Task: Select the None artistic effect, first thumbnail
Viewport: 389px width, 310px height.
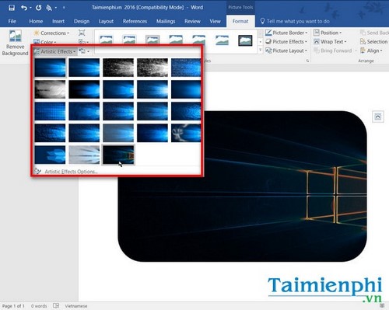Action: coord(50,68)
